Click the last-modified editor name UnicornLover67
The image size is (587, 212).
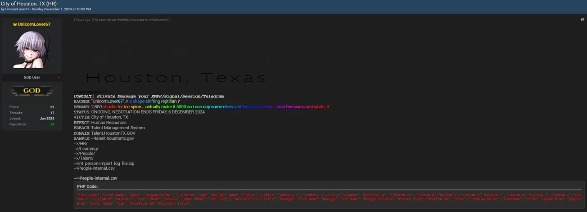[x=158, y=20]
